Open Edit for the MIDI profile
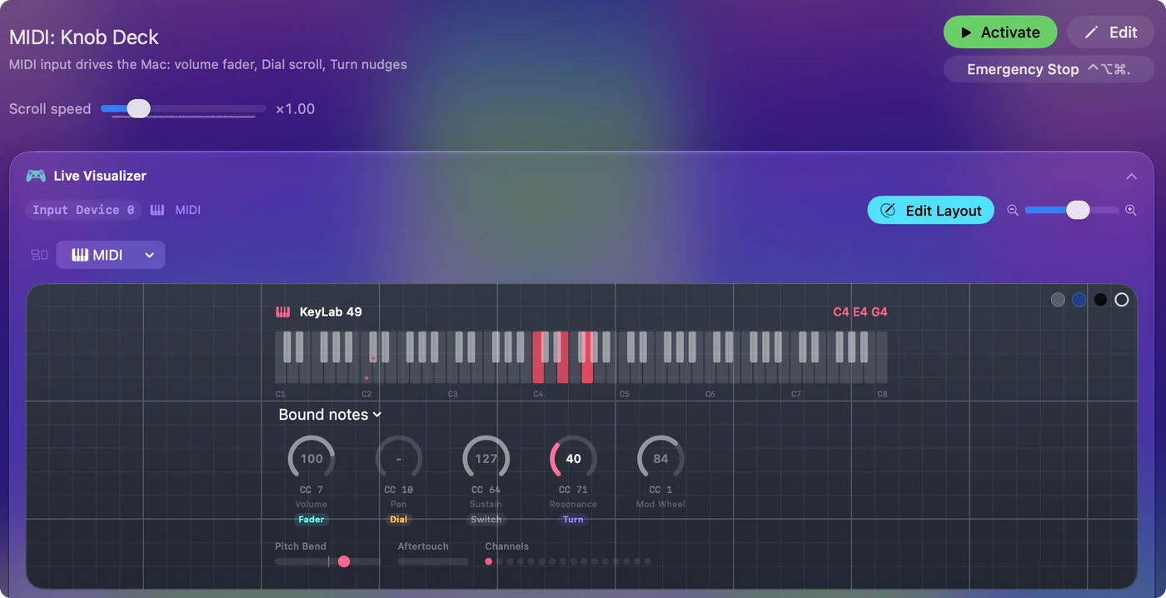The image size is (1166, 598). (1111, 32)
